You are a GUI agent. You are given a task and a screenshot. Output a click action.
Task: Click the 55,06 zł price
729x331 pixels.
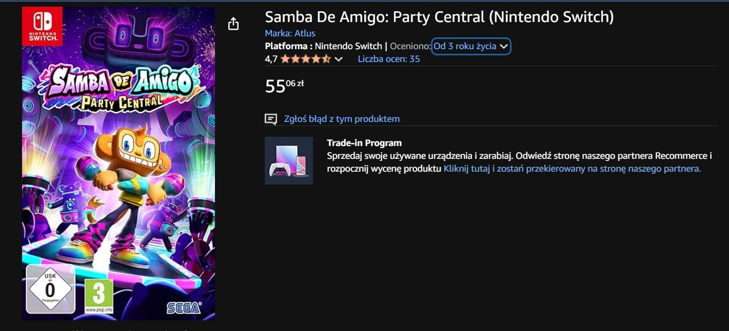[x=284, y=86]
